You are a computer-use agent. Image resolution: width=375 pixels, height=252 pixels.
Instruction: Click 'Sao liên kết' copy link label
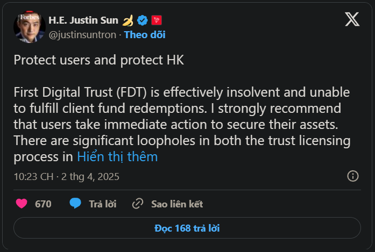[x=177, y=204]
